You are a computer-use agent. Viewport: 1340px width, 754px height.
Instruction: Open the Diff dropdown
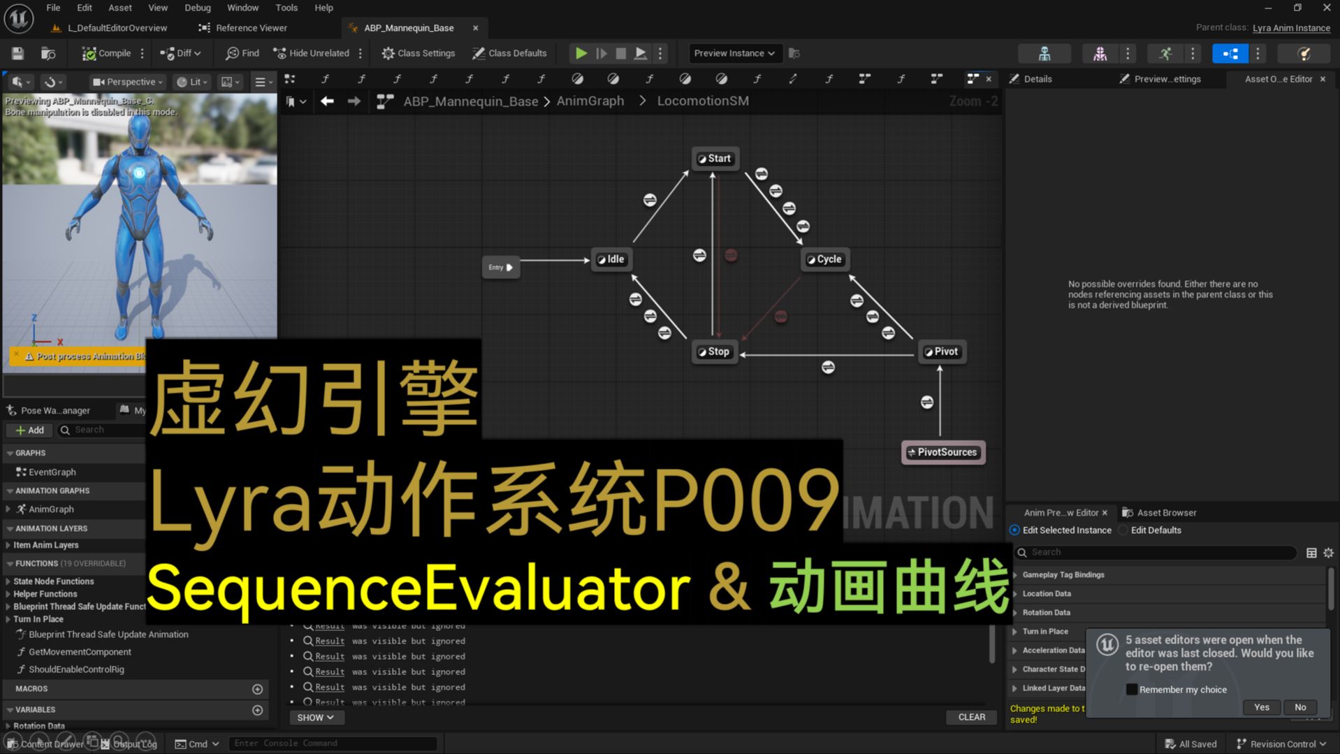coord(180,53)
